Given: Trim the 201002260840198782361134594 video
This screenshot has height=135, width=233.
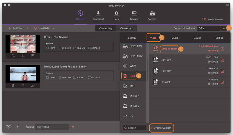Looking at the screenshot, I should pos(13,85).
